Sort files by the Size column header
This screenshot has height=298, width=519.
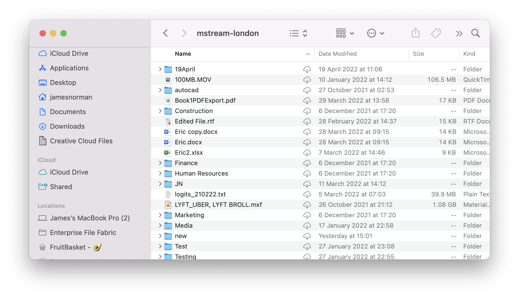(418, 54)
